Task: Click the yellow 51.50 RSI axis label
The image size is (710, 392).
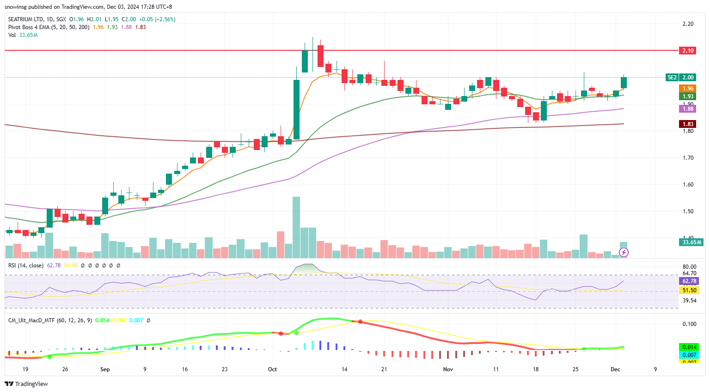Action: pyautogui.click(x=689, y=290)
